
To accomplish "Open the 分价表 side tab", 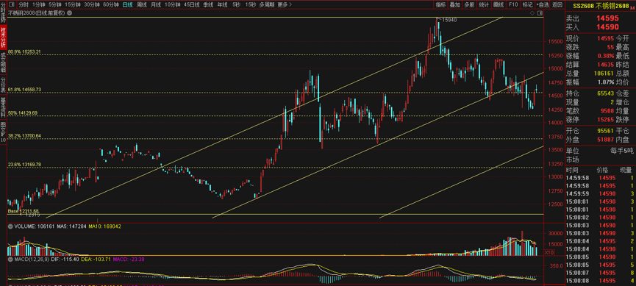I will [x=3, y=85].
